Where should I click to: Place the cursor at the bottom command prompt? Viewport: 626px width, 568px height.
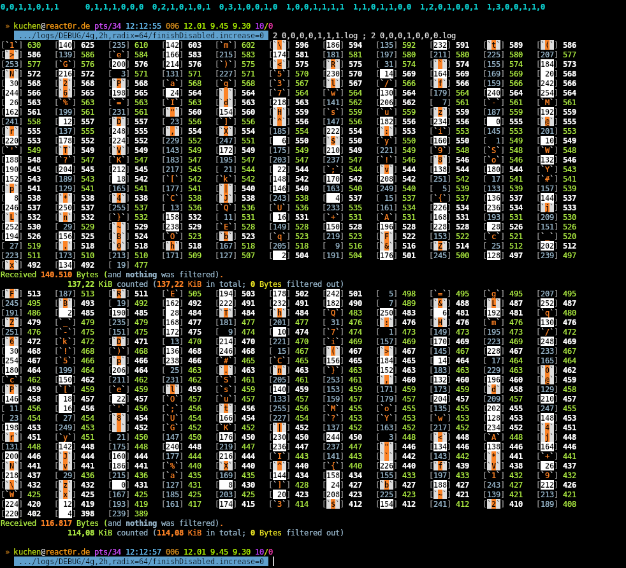point(273,562)
